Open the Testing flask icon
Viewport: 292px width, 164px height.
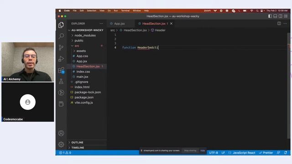tap(61, 81)
